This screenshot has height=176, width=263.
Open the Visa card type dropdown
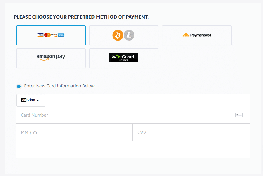31,100
